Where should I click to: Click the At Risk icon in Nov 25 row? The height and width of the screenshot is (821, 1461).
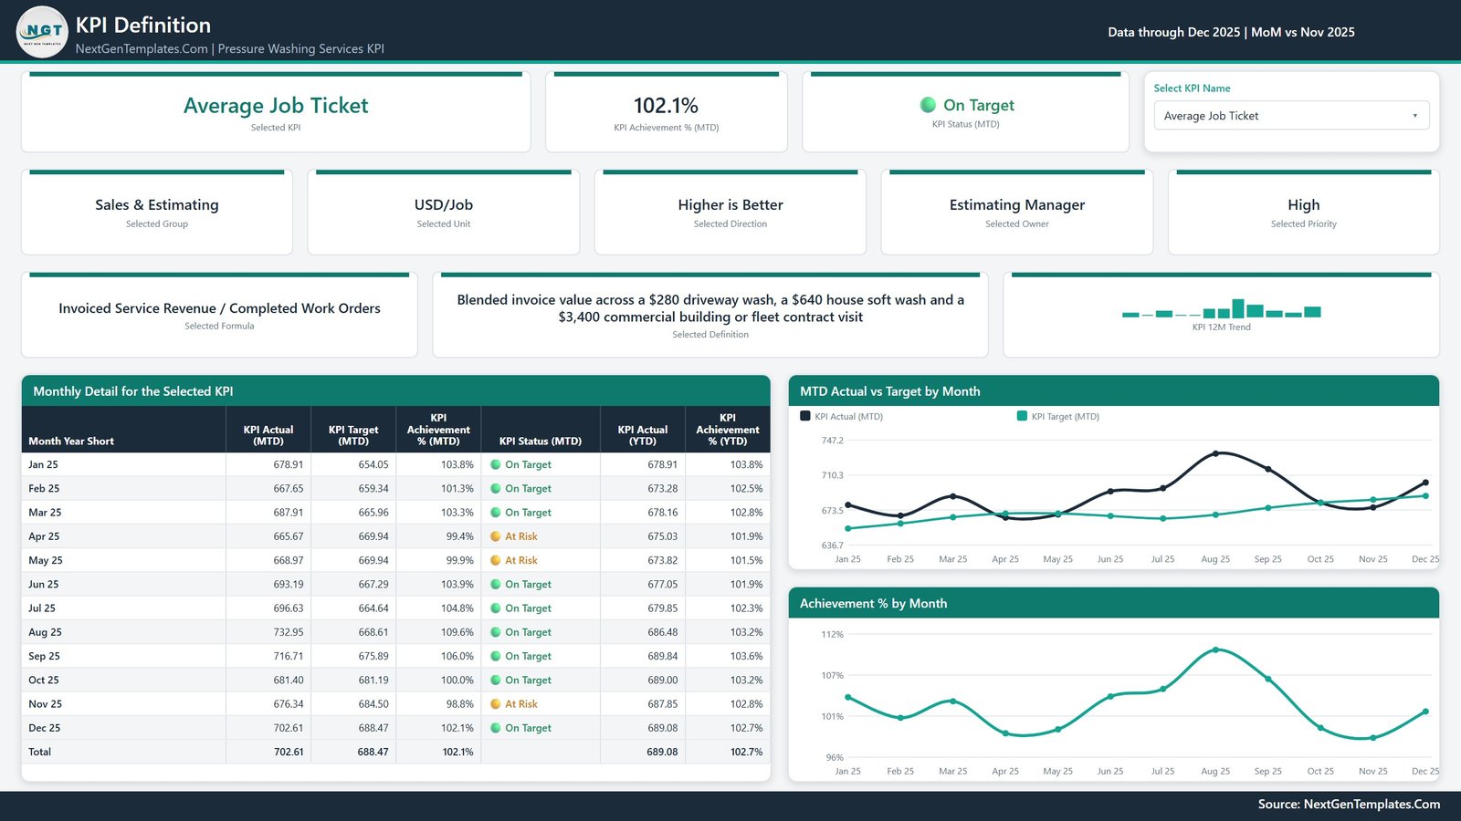(x=496, y=704)
